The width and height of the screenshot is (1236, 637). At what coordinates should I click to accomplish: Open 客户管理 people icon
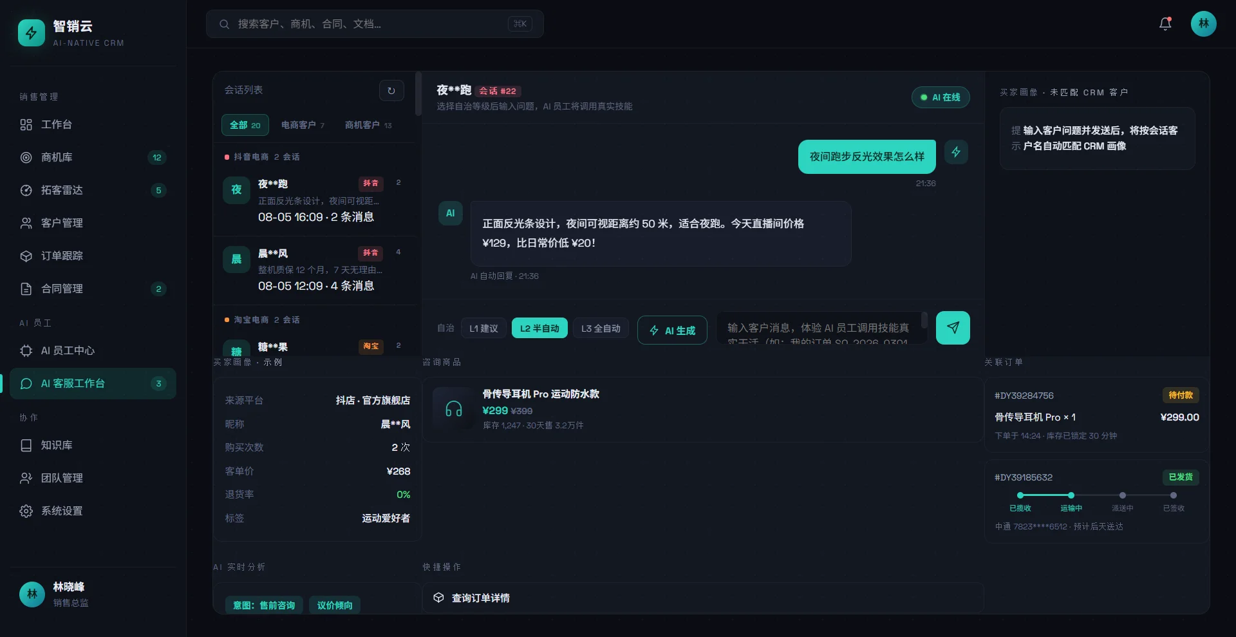(26, 223)
